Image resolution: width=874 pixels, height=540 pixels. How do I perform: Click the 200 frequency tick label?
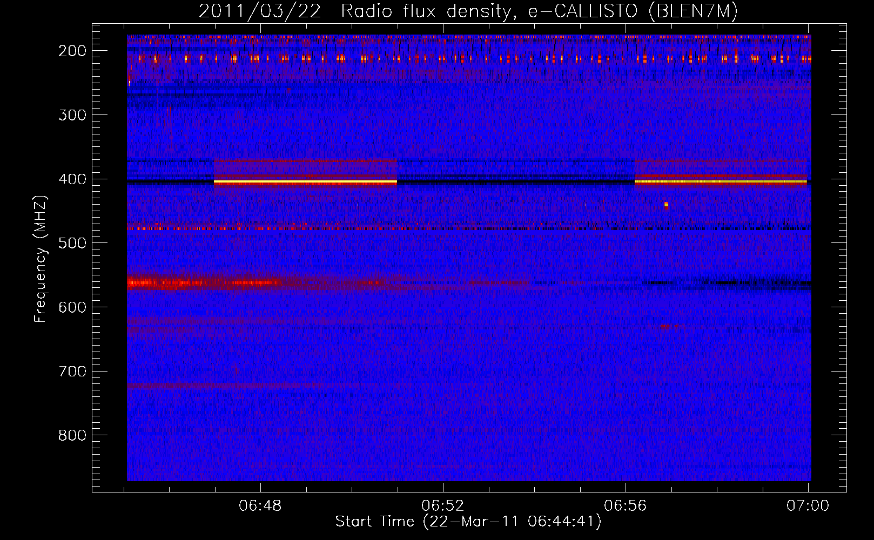pos(72,51)
